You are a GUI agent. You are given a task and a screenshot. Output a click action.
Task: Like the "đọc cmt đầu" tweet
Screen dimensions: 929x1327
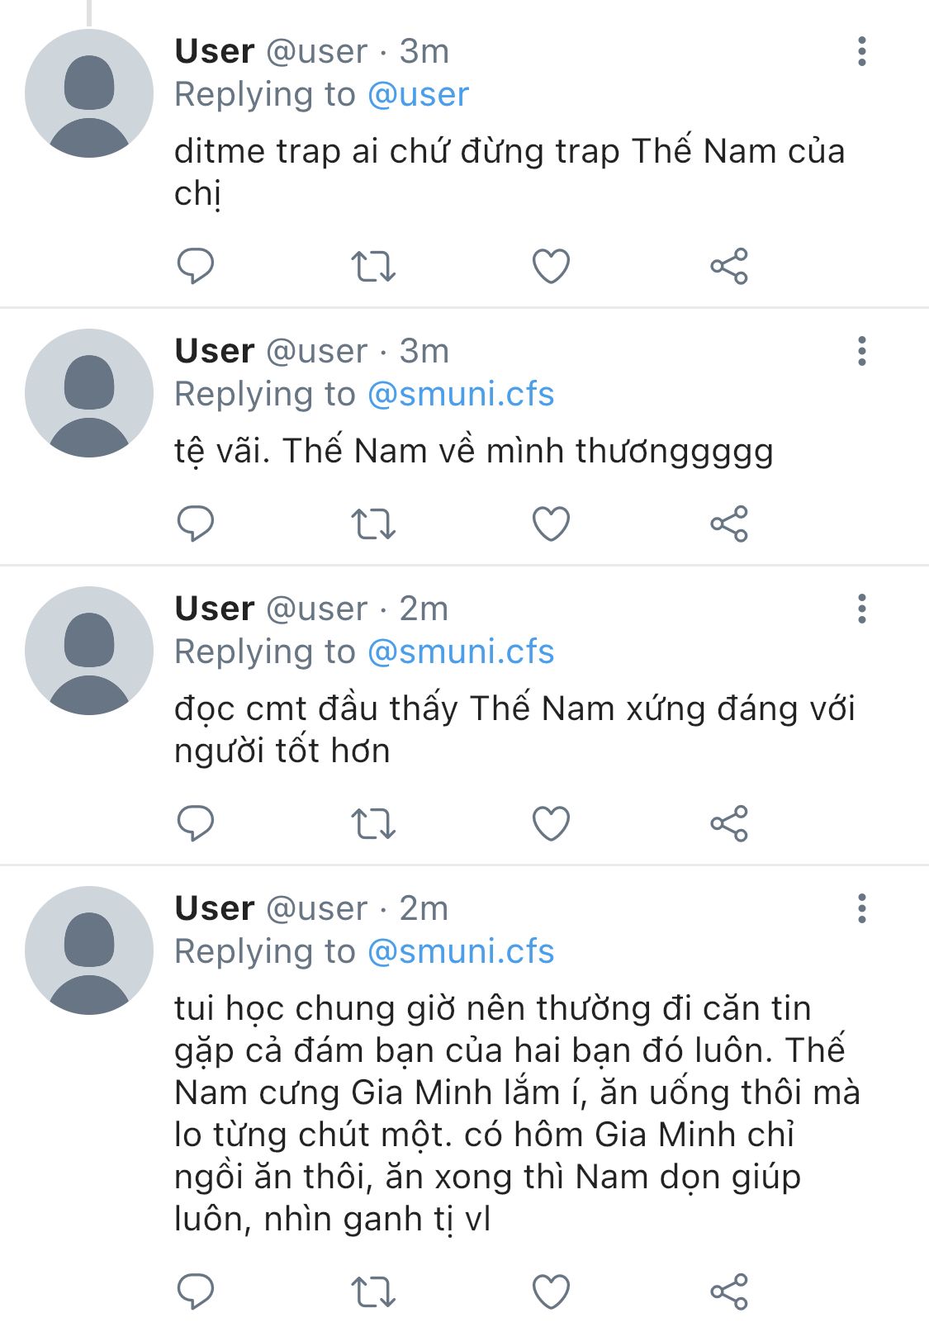(x=551, y=823)
